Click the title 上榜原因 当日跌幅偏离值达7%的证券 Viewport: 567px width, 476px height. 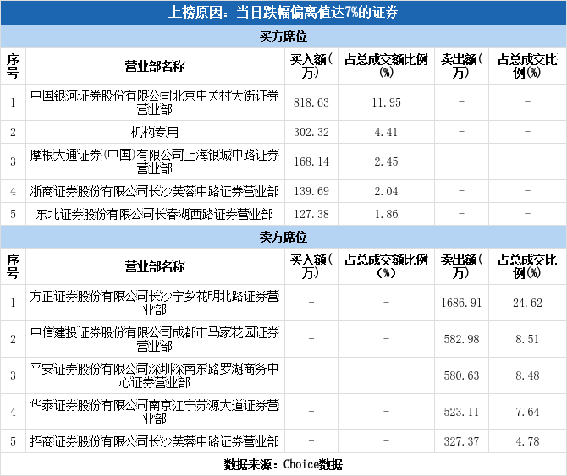click(283, 13)
